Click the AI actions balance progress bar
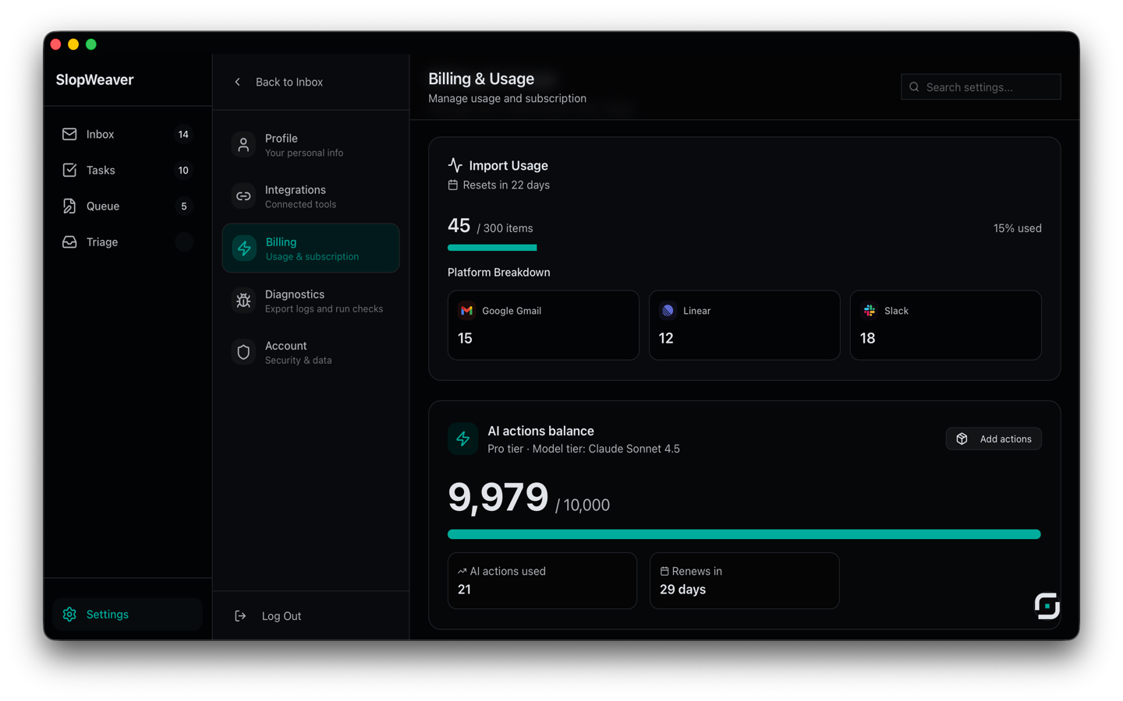1123x701 pixels. (x=744, y=534)
